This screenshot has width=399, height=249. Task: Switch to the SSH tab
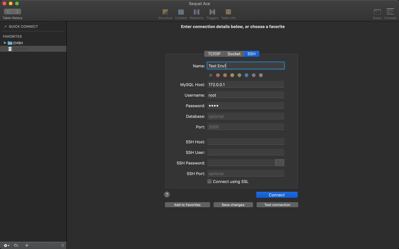click(x=251, y=54)
